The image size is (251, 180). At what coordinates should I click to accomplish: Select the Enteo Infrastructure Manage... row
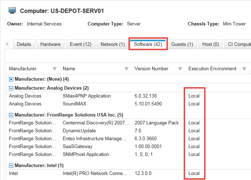click(x=128, y=138)
